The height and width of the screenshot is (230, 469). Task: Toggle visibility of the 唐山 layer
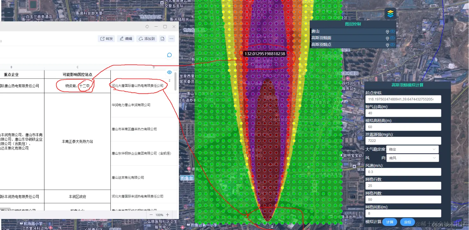[393, 31]
